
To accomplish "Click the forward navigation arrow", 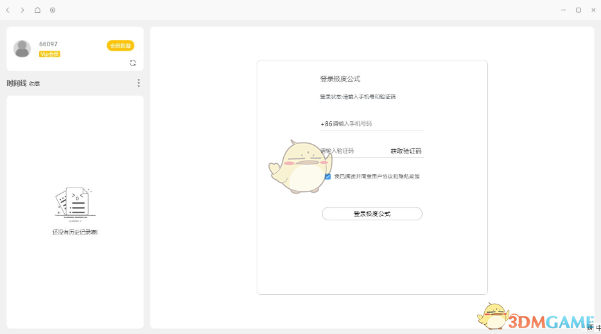I will 22,10.
